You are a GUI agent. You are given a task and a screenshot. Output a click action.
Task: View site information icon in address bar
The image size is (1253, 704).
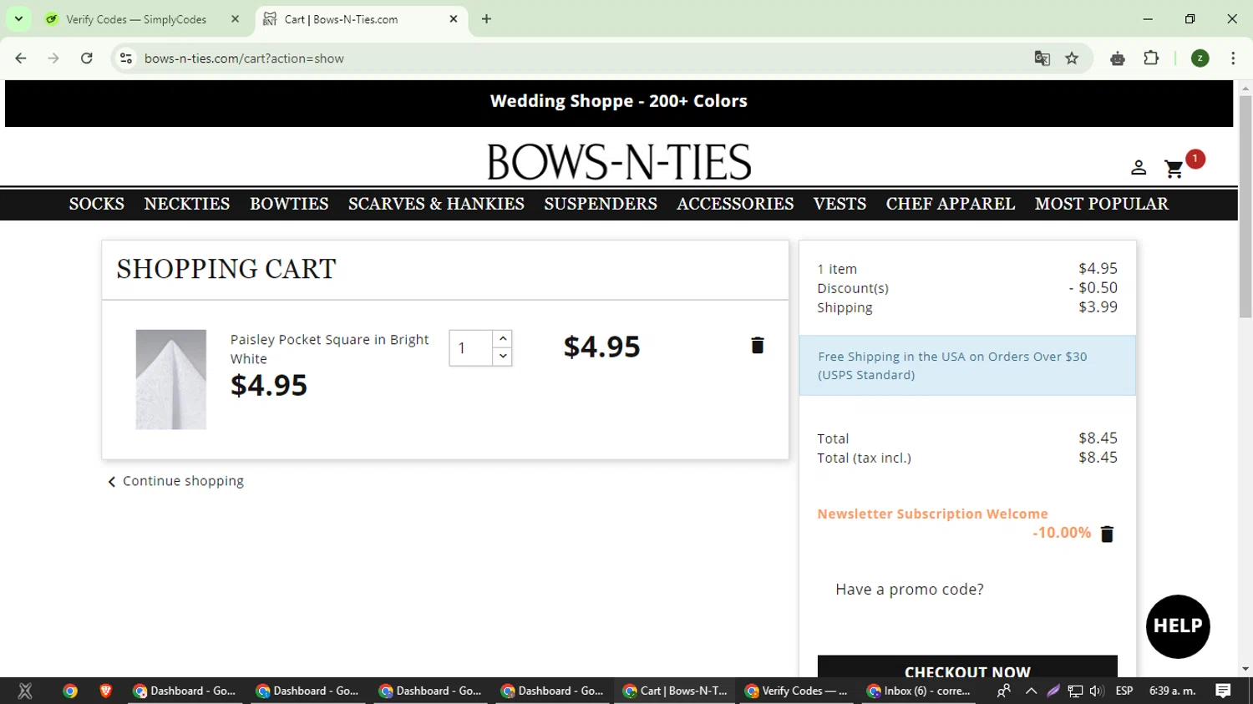coord(126,58)
